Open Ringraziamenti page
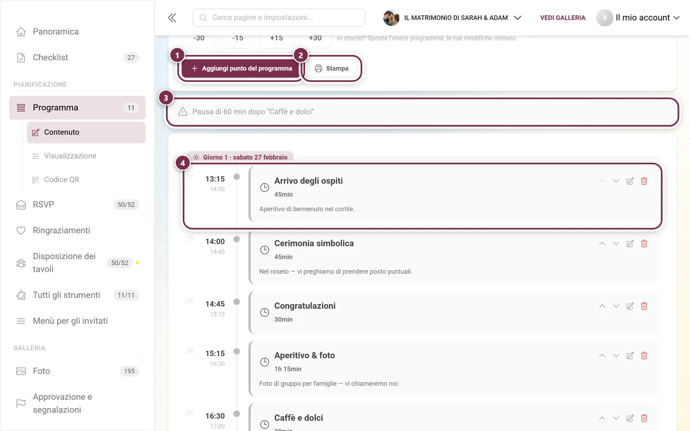 (x=77, y=230)
